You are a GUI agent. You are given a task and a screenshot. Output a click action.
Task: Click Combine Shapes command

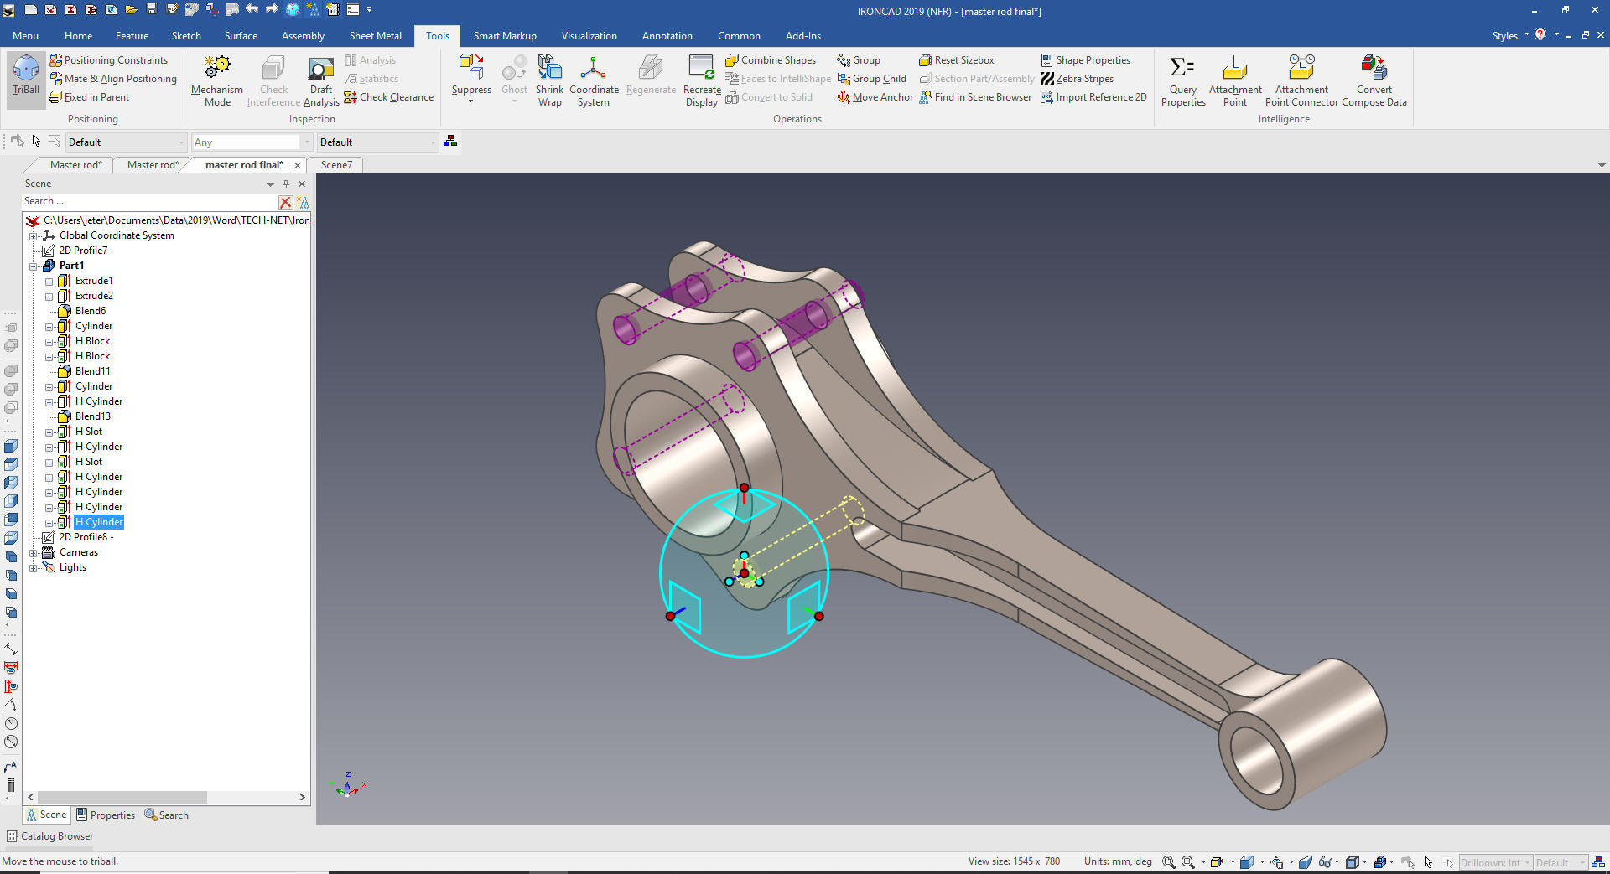(x=771, y=60)
